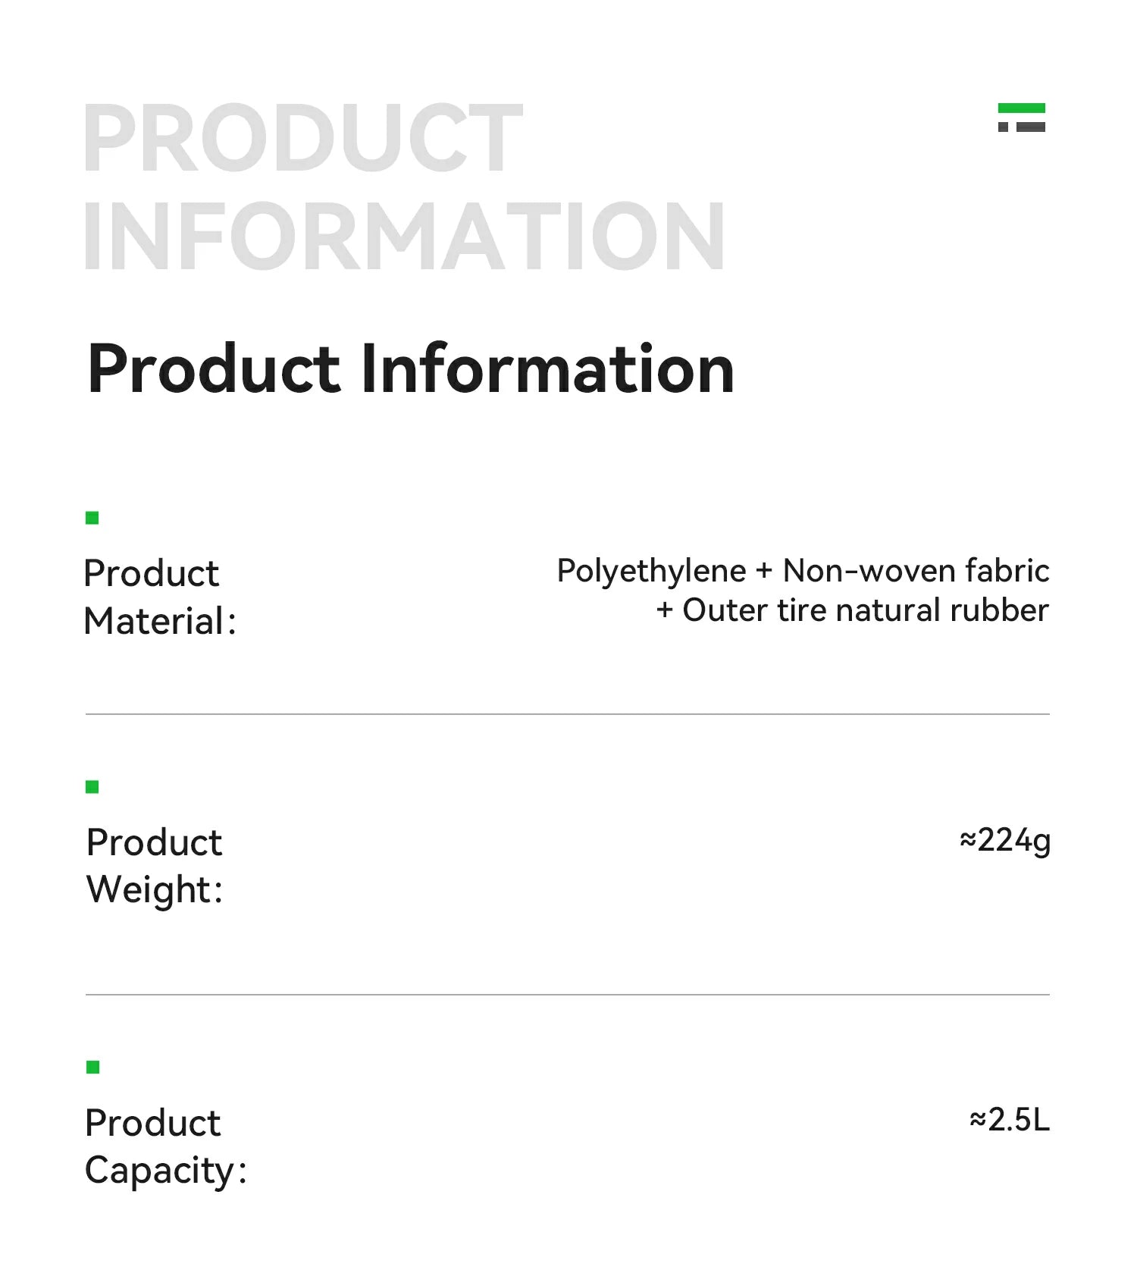Image resolution: width=1137 pixels, height=1273 pixels.
Task: Select the Product Weight label
Action: click(x=155, y=866)
